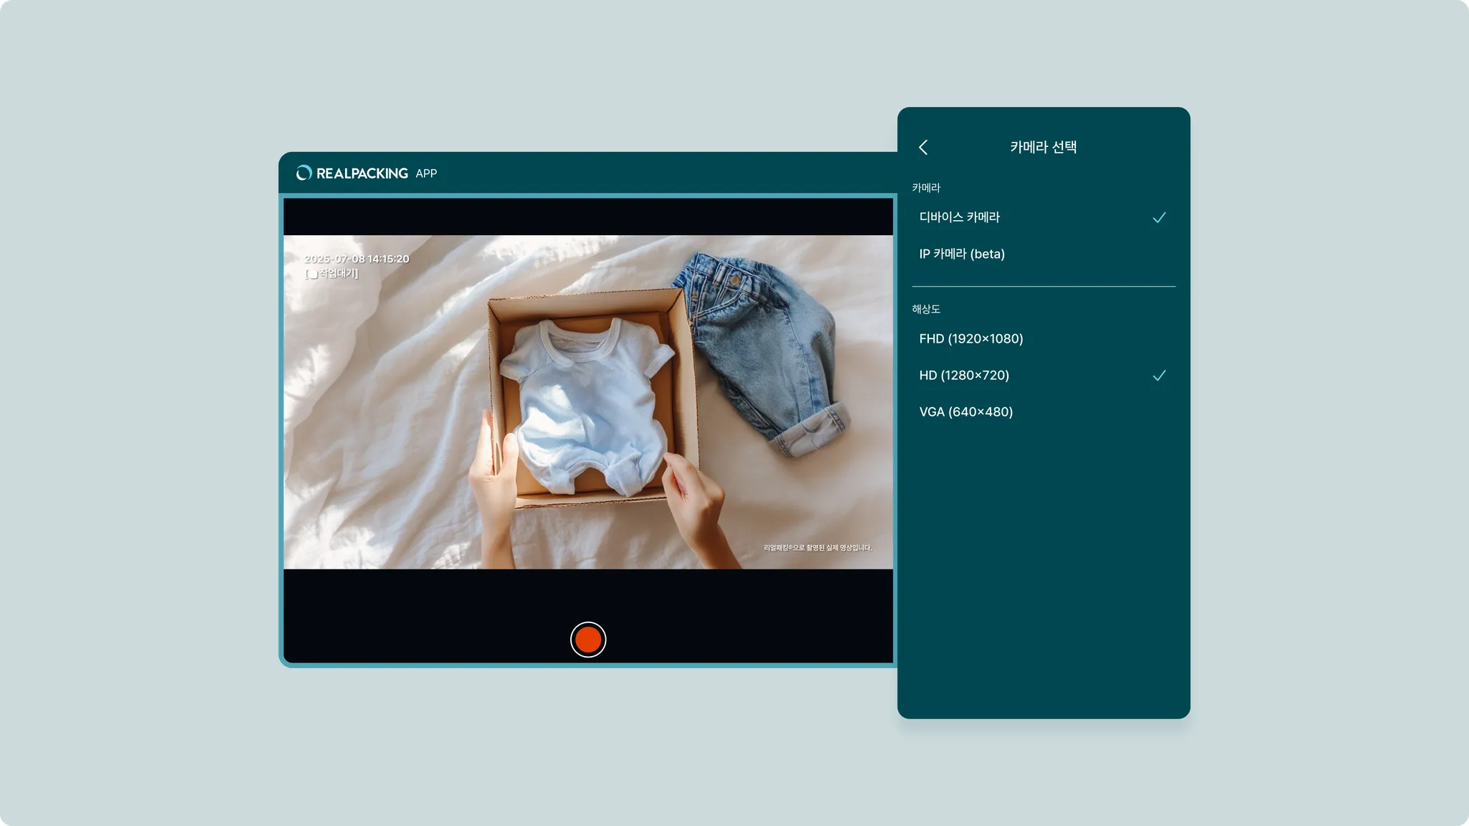Image resolution: width=1469 pixels, height=826 pixels.
Task: Click the 리얼패킹 watermark text in video
Action: point(818,548)
